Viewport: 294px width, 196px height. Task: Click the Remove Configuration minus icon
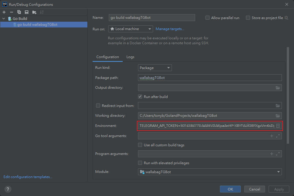[12, 12]
